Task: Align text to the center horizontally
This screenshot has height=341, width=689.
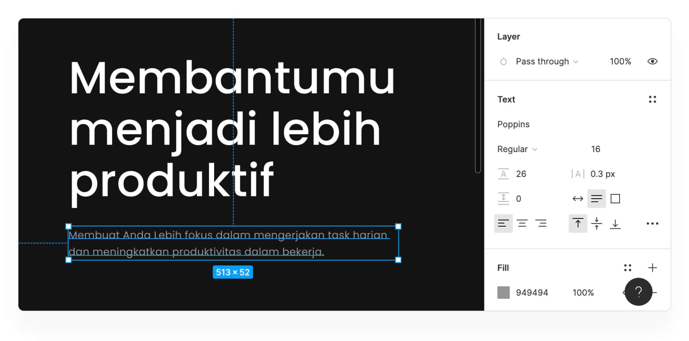Action: point(522,223)
